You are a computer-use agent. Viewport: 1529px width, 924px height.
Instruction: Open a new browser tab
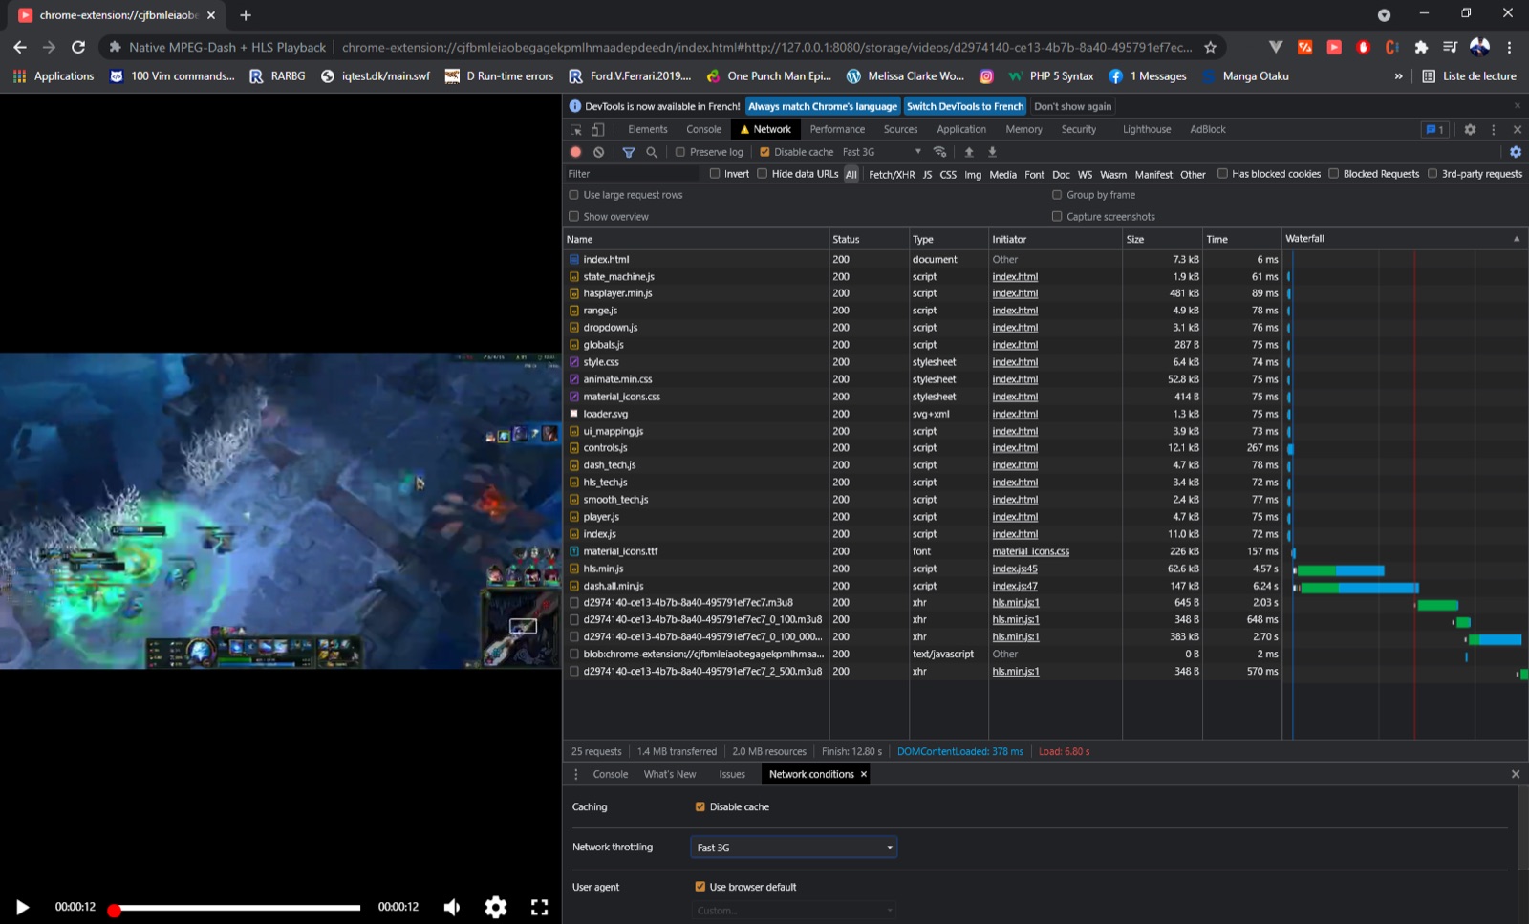[246, 15]
